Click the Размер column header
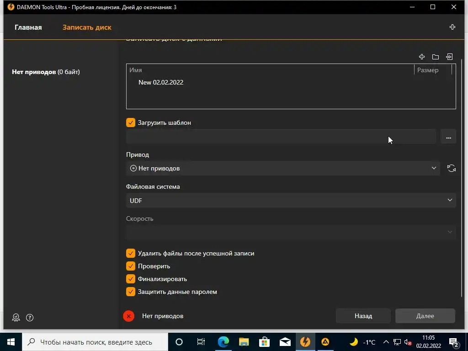Screen dimensions: 468x351 pyautogui.click(x=428, y=70)
